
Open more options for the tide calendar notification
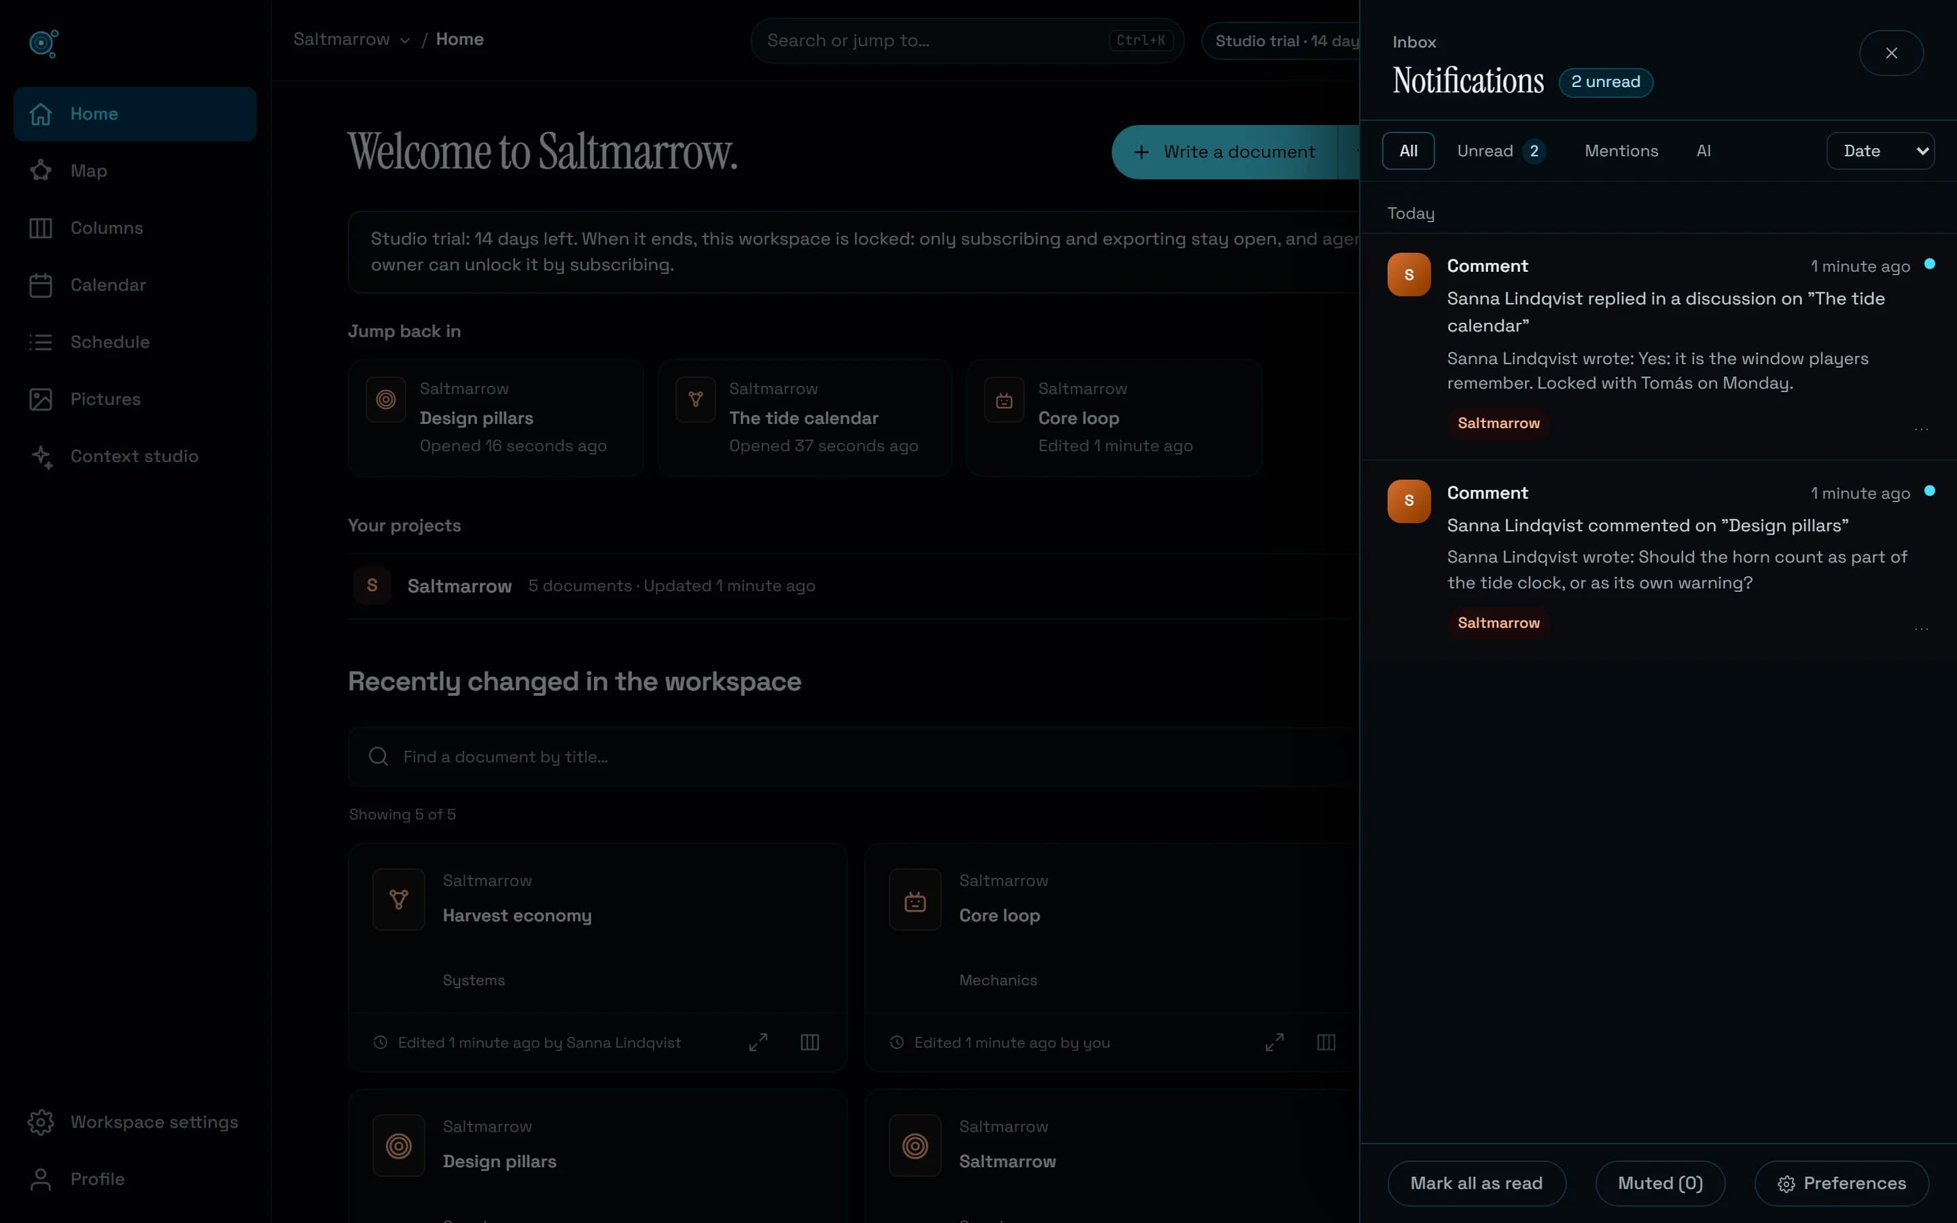coord(1922,429)
